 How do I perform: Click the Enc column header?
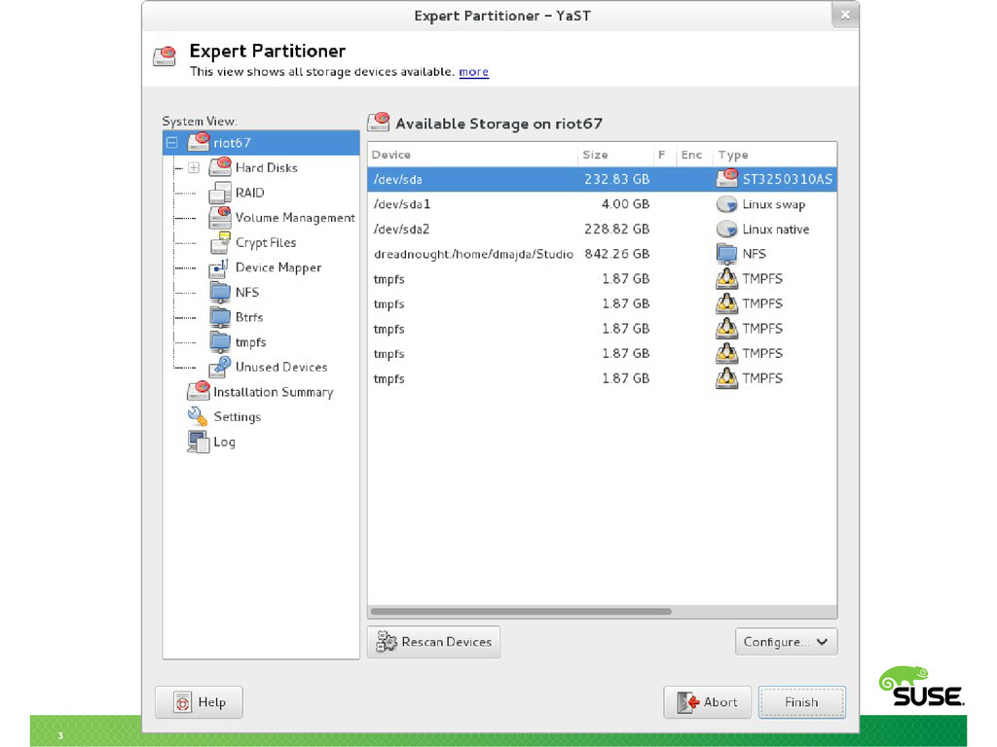coord(693,155)
